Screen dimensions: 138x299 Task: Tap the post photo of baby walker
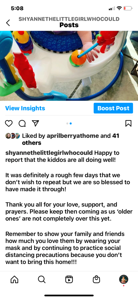(x=69, y=66)
